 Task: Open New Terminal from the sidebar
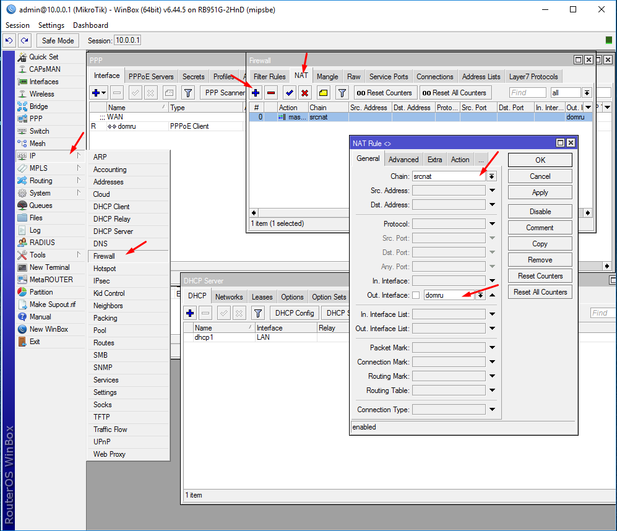(50, 267)
